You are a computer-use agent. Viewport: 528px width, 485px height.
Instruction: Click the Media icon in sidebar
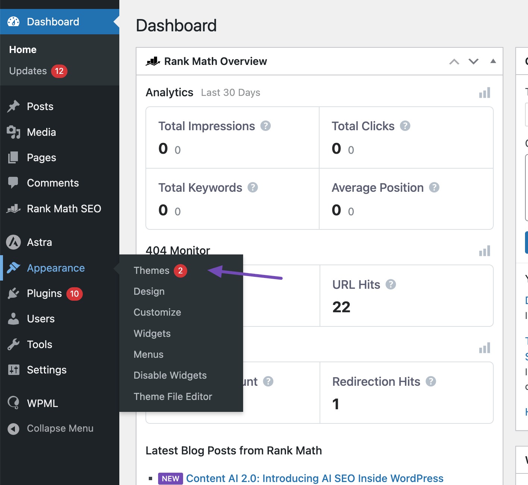(13, 132)
